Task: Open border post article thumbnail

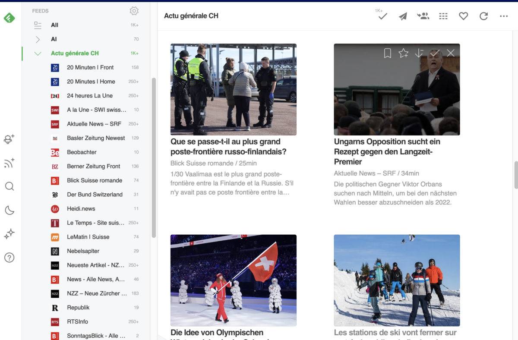Action: point(234,89)
